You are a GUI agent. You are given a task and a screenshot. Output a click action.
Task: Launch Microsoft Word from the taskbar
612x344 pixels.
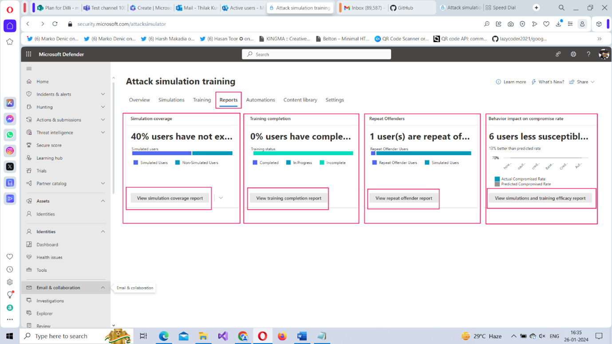(302, 336)
